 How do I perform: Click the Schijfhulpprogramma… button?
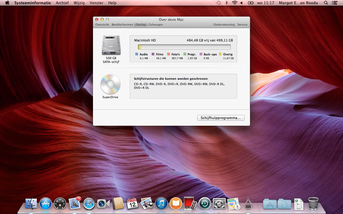[x=221, y=118]
